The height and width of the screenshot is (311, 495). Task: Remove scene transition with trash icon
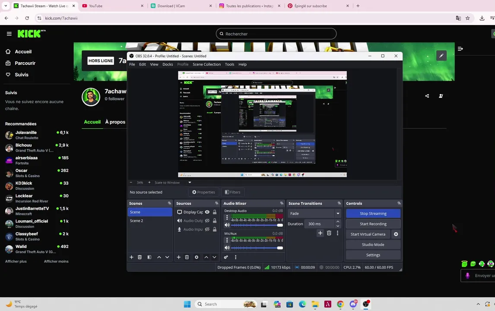329,233
